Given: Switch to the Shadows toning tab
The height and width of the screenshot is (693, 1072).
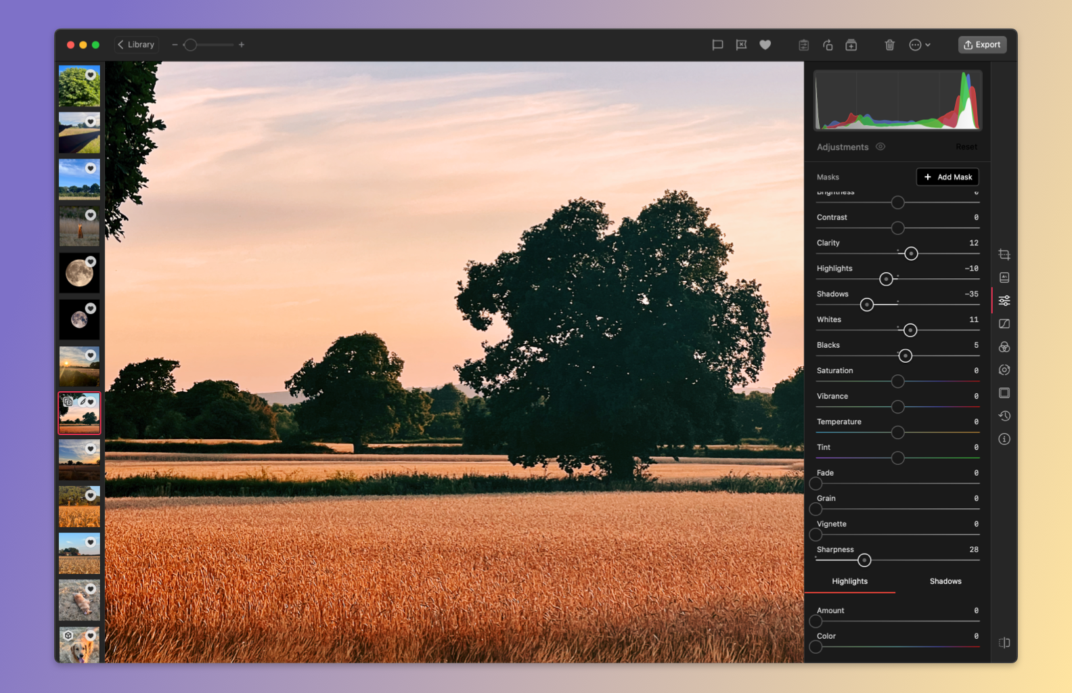Looking at the screenshot, I should pos(945,581).
